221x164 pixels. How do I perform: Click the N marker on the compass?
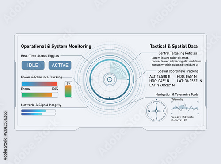coord(156,104)
